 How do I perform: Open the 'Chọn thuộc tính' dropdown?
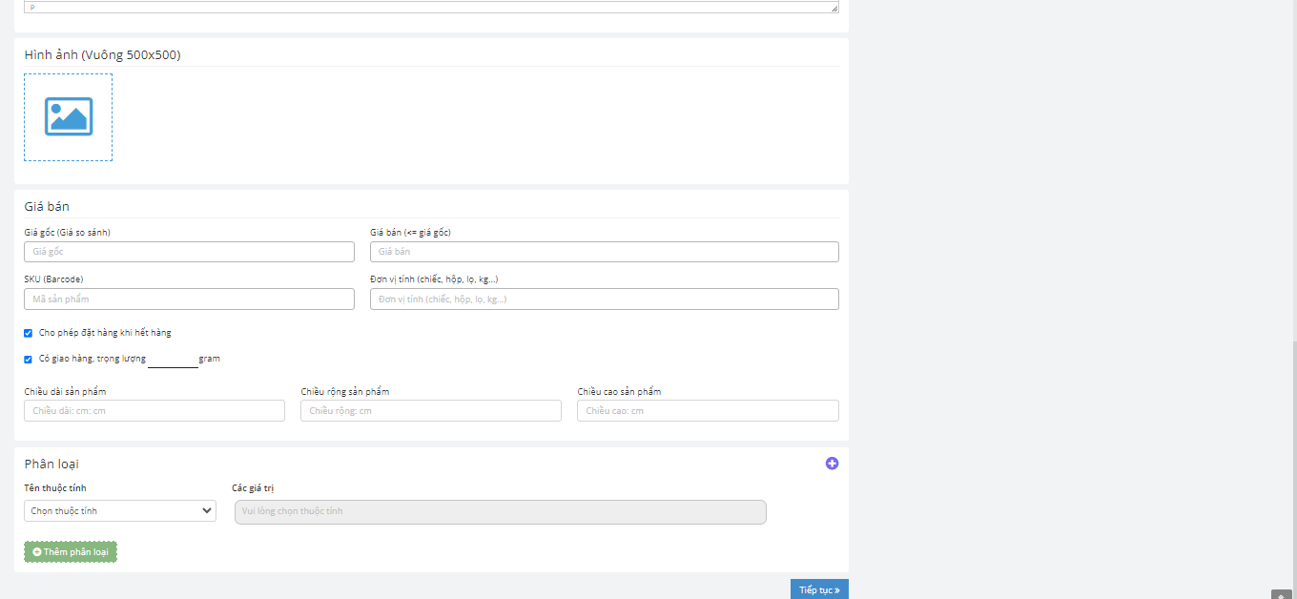coord(120,511)
